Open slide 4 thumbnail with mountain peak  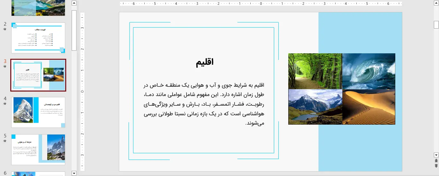click(38, 112)
